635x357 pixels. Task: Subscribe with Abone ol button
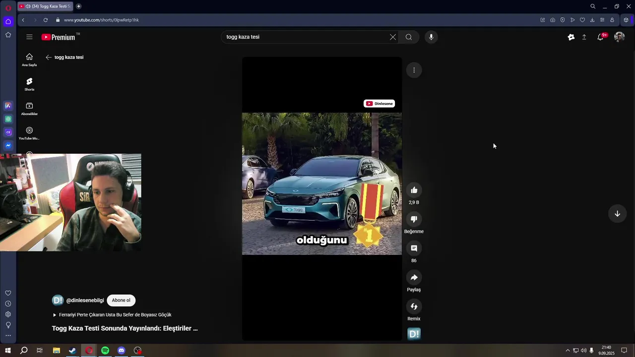(x=121, y=300)
